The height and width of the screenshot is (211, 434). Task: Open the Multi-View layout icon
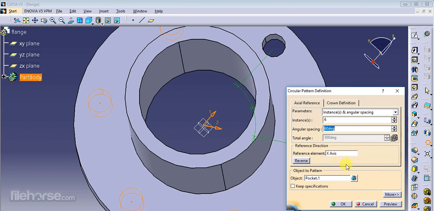(80, 20)
